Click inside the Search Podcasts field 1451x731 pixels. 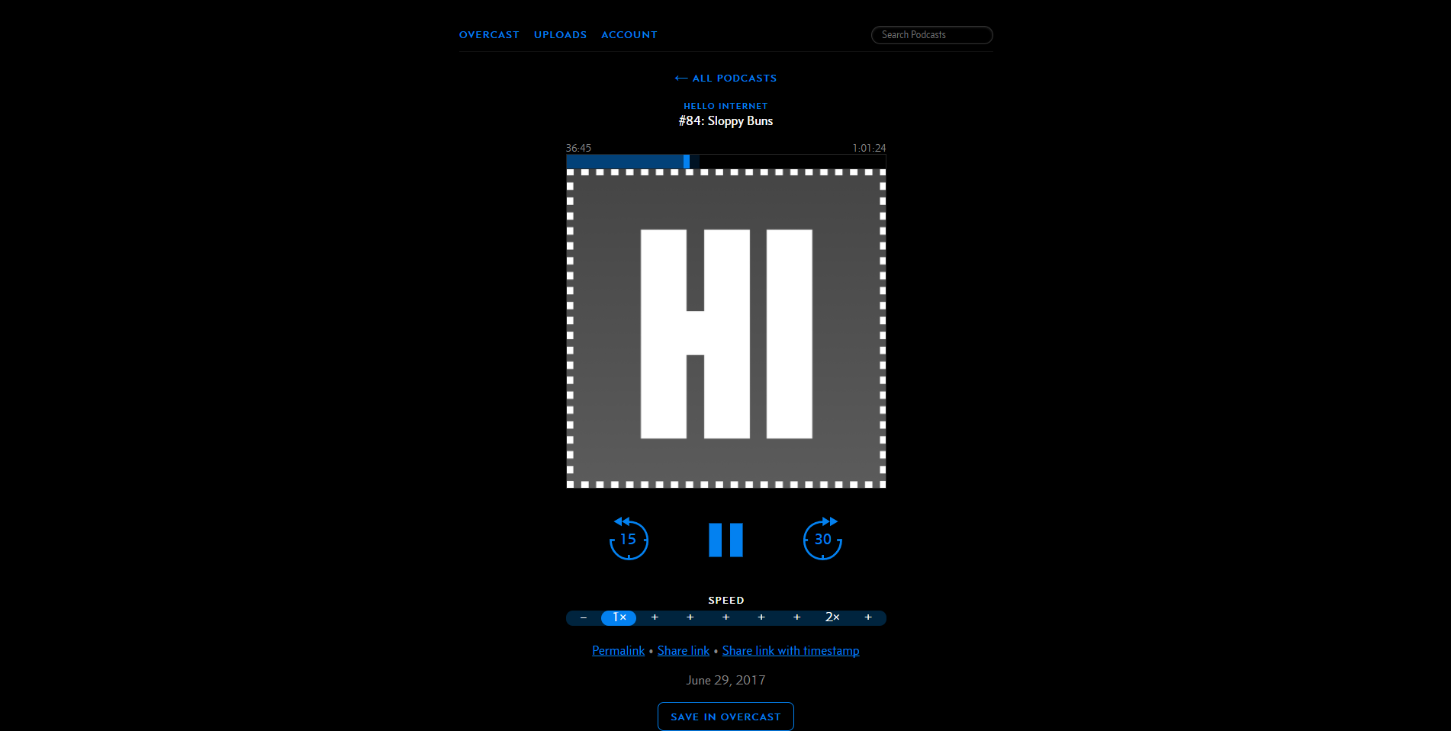(931, 34)
